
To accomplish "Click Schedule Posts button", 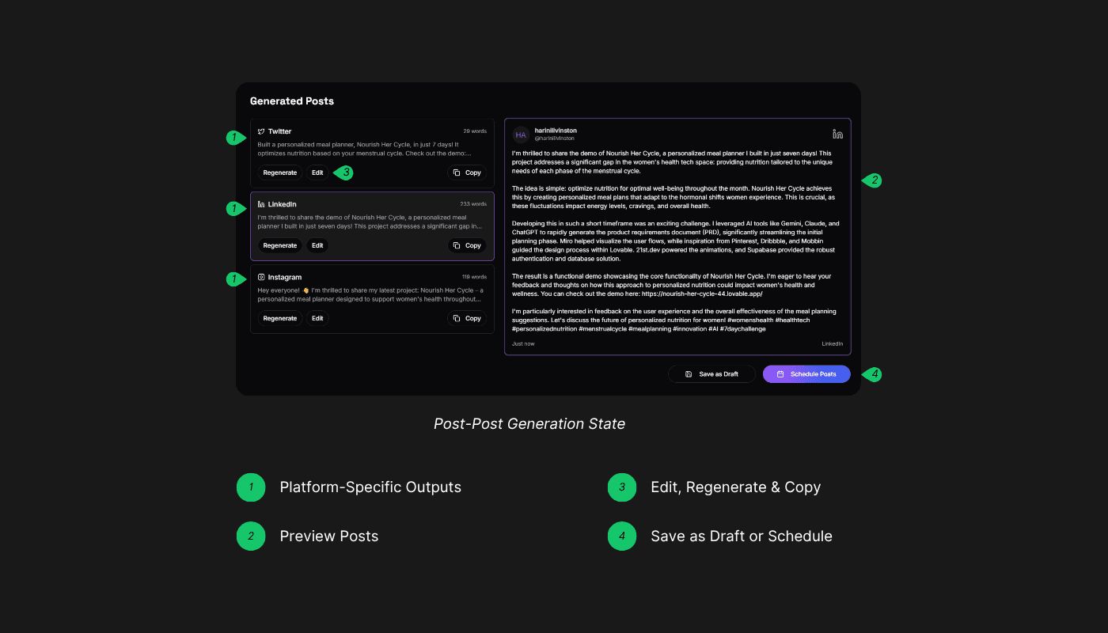I will [806, 374].
